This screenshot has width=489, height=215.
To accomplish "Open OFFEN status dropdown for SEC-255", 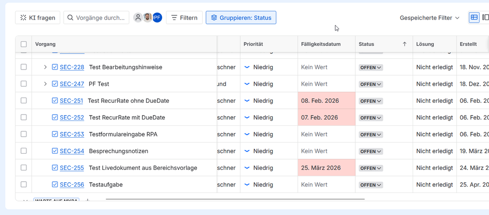I will tap(371, 168).
